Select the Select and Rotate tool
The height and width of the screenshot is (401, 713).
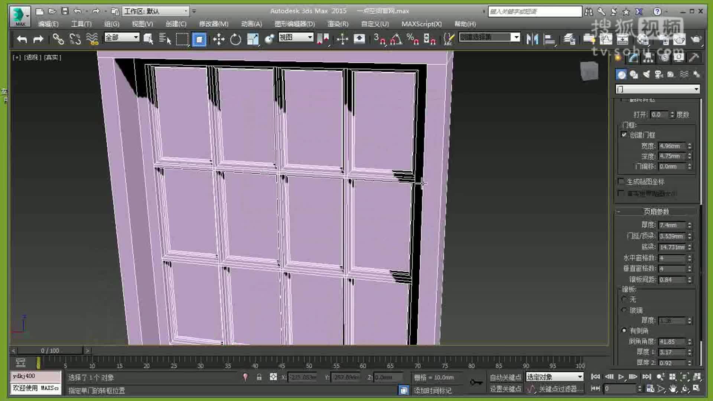(236, 39)
